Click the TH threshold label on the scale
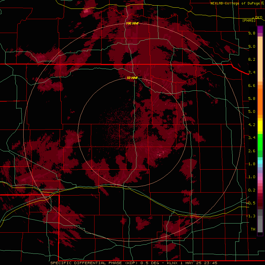This screenshot has height=265, width=265. tap(253, 229)
